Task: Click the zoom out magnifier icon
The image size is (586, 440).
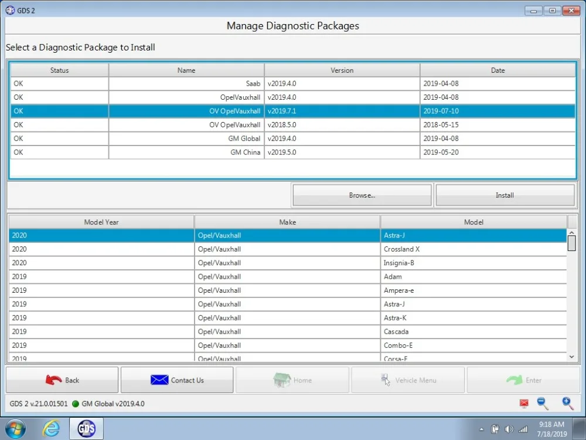Action: click(x=543, y=404)
